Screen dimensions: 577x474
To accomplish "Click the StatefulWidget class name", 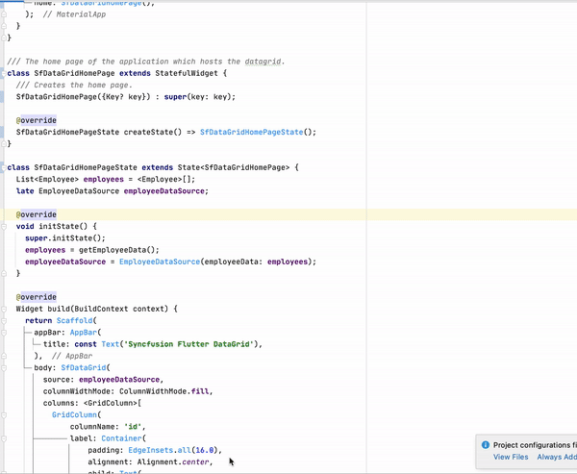I will pyautogui.click(x=188, y=73).
